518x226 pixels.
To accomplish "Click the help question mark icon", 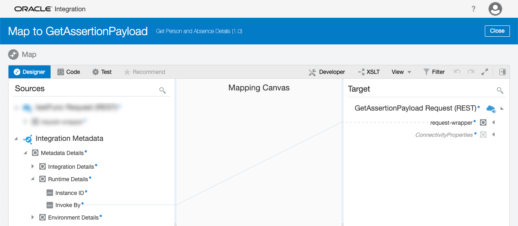I will [473, 9].
